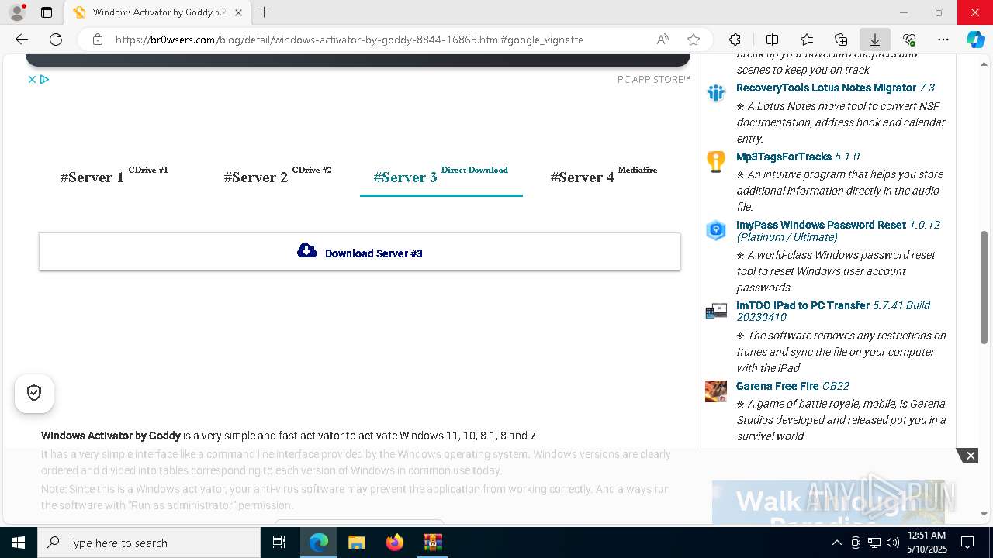Image resolution: width=993 pixels, height=558 pixels.
Task: Click the Edge icon on the taskbar
Action: pos(318,542)
